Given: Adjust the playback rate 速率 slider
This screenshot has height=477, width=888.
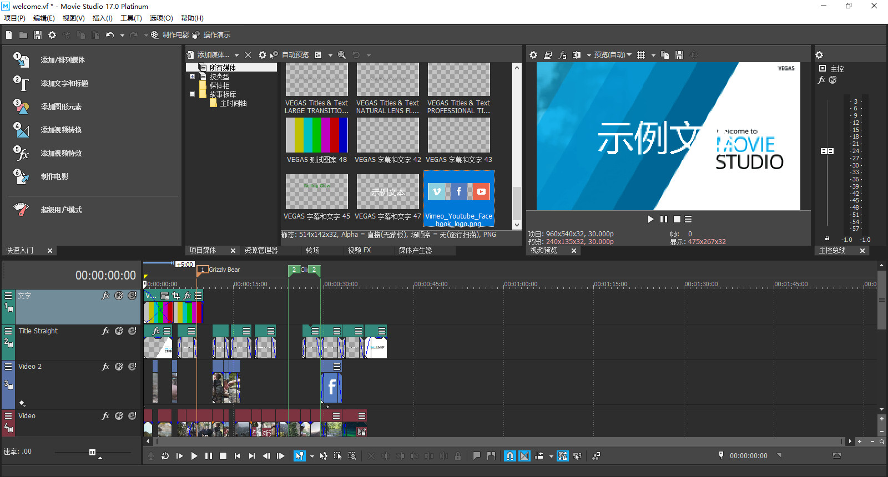Looking at the screenshot, I should tap(92, 453).
